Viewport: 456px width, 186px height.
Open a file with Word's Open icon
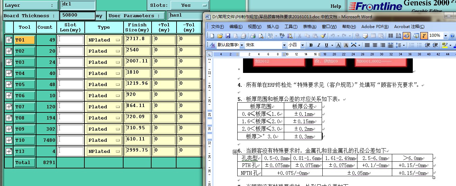point(220,35)
